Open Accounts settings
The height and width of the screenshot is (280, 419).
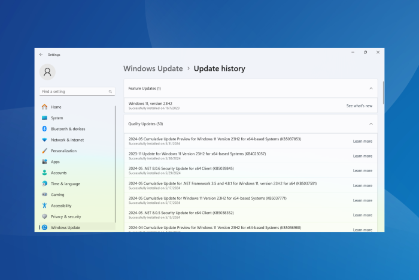point(77,173)
